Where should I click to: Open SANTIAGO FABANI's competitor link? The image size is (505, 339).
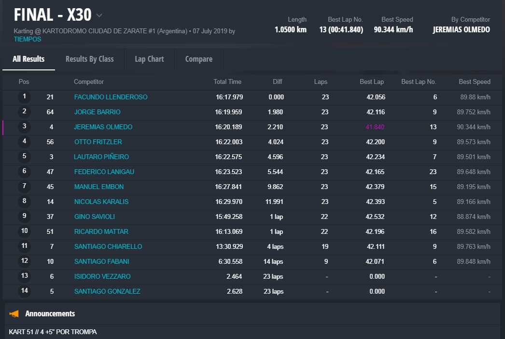click(x=101, y=261)
